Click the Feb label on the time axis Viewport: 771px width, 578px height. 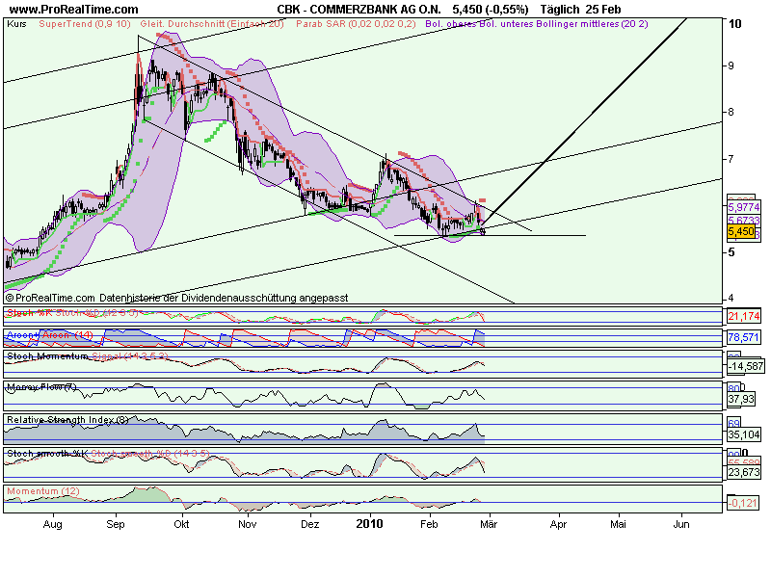pyautogui.click(x=429, y=524)
